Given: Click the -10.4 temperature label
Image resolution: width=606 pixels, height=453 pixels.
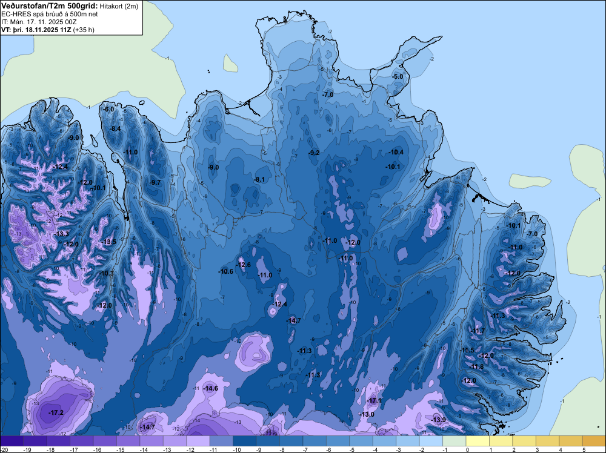Looking at the screenshot, I should click(396, 152).
